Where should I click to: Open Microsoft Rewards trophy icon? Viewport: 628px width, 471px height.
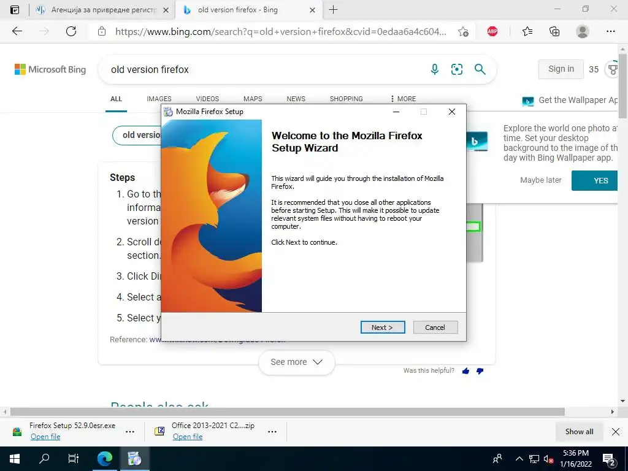tap(613, 69)
